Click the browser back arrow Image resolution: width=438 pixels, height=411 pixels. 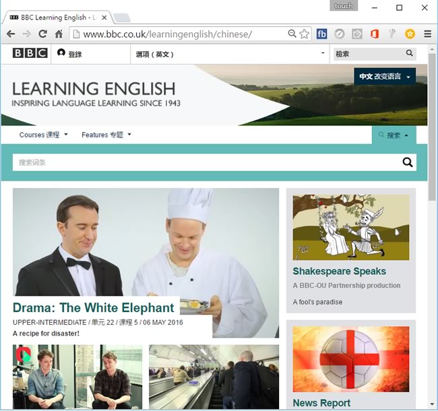tap(10, 34)
